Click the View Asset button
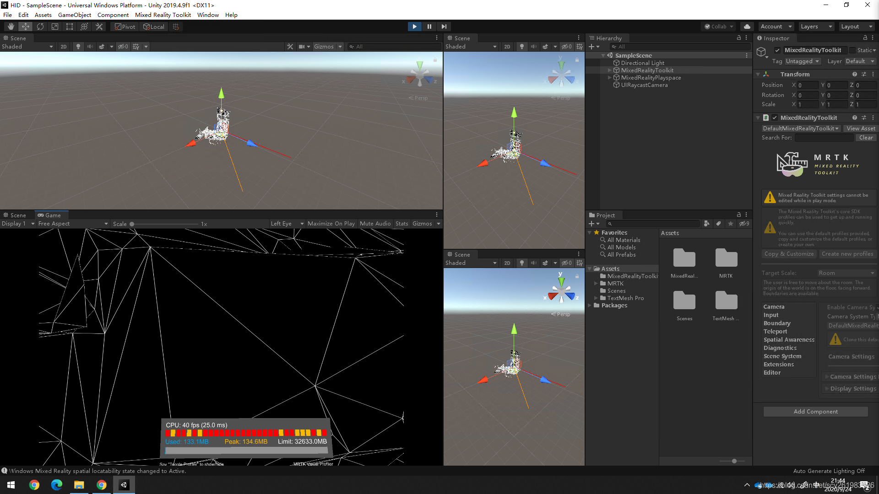The height and width of the screenshot is (494, 879). pyautogui.click(x=861, y=129)
